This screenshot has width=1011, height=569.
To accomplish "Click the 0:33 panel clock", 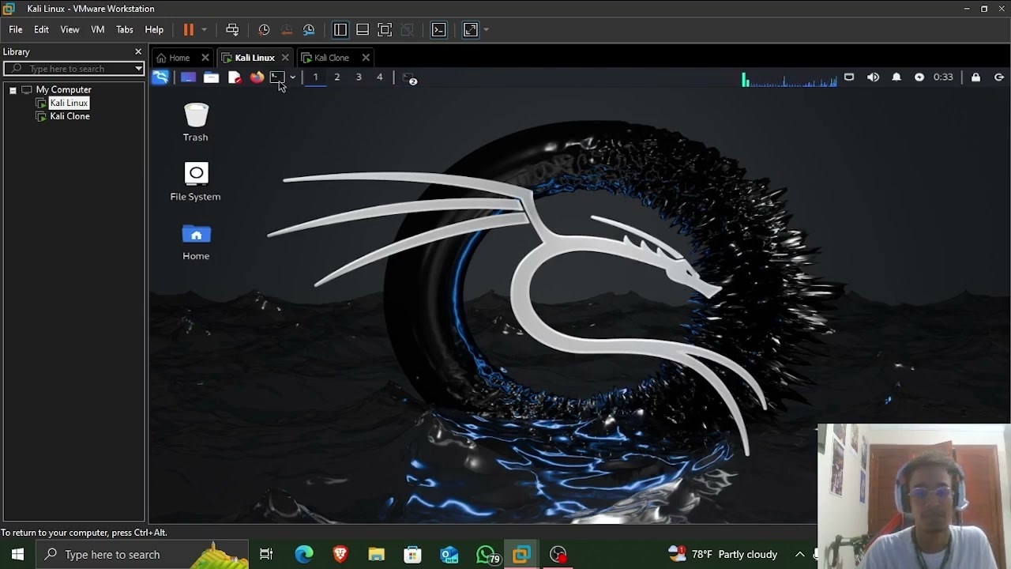I will pyautogui.click(x=943, y=77).
